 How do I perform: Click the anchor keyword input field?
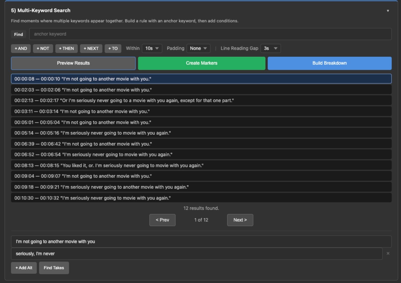click(x=210, y=34)
